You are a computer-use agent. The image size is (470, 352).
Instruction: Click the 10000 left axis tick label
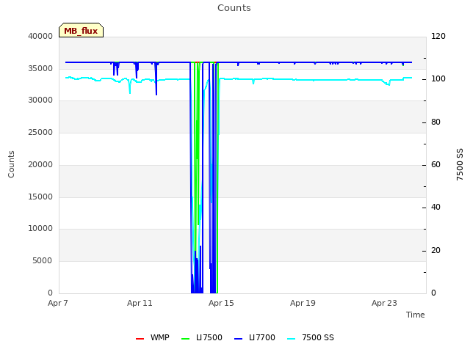[40, 229]
